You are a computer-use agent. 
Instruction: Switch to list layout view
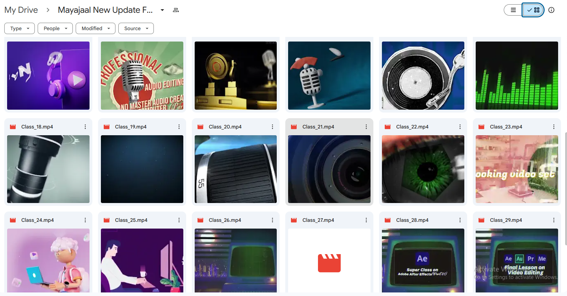pyautogui.click(x=513, y=10)
